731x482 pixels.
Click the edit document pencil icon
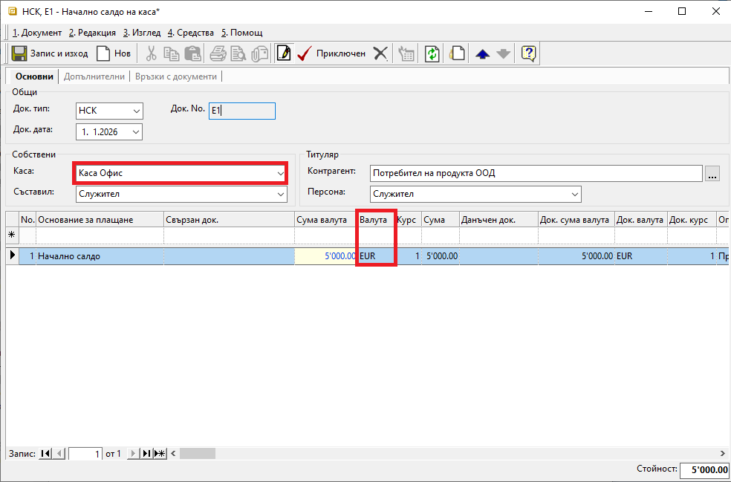(x=283, y=53)
